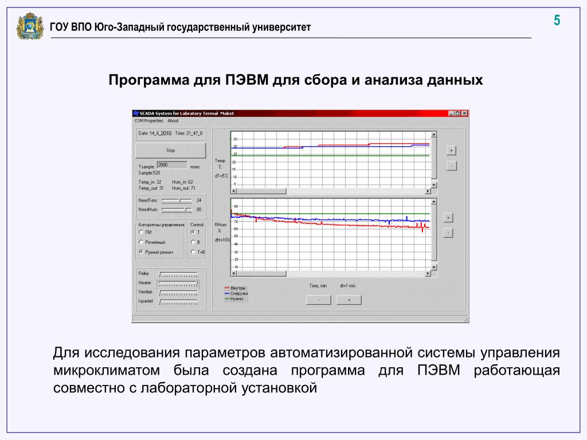
Task: Select the Ручной режим radio button
Action: 141,252
